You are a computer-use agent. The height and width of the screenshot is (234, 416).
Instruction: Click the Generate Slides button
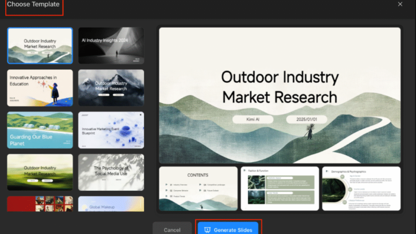(x=228, y=230)
